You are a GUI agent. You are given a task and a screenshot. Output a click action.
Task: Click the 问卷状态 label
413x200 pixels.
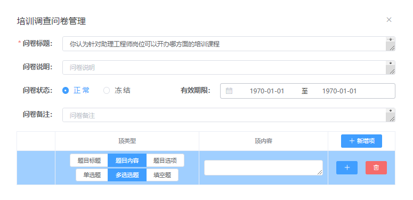(38, 90)
